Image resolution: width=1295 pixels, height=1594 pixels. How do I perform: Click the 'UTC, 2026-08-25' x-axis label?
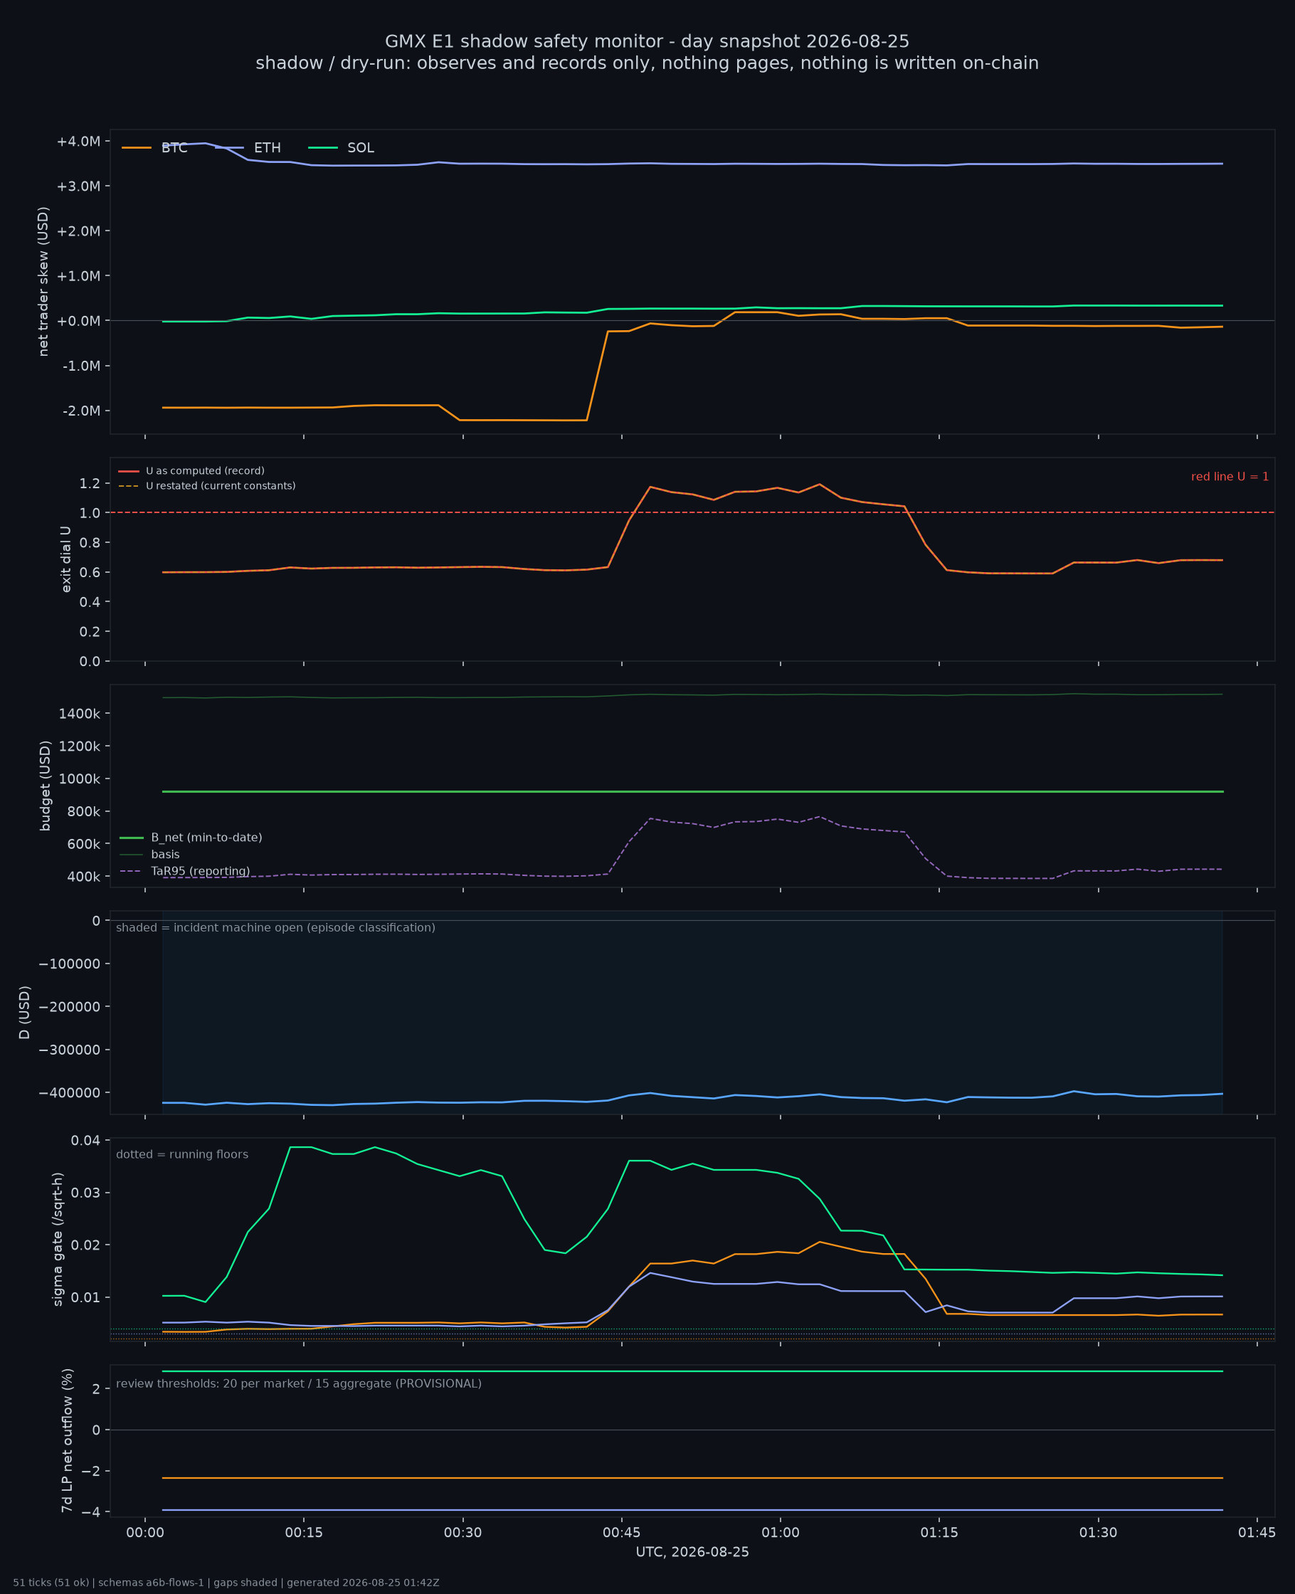tap(692, 1552)
